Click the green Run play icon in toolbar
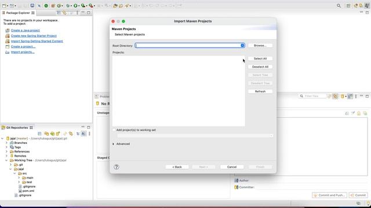The image size is (371, 208). point(75,6)
